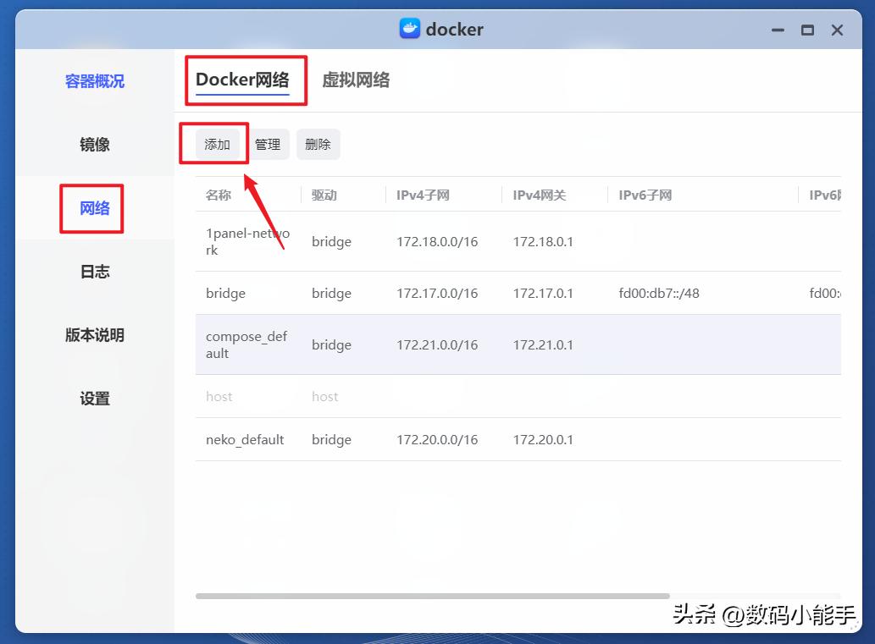Open 版本说明 in the sidebar
This screenshot has height=644, width=875.
pyautogui.click(x=95, y=335)
